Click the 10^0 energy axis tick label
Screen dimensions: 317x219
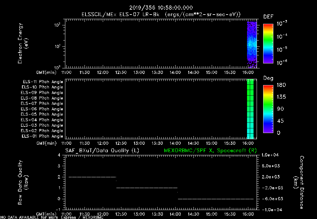57,67
